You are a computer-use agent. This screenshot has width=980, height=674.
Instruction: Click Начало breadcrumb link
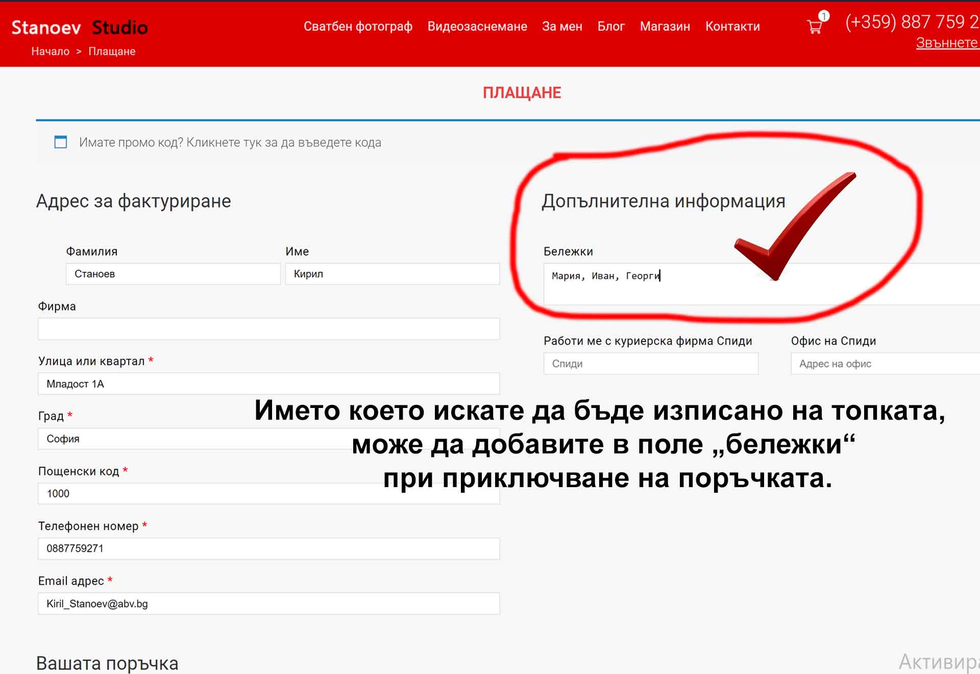tap(50, 51)
